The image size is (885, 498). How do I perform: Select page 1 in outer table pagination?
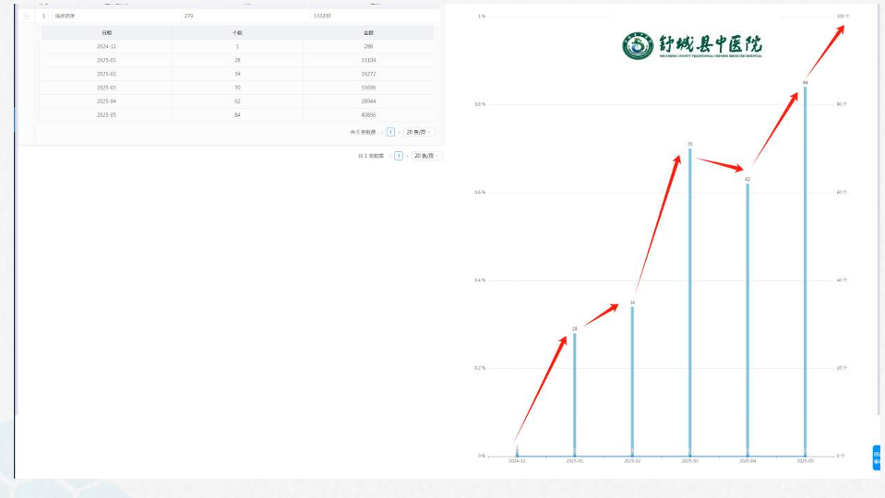[x=399, y=156]
